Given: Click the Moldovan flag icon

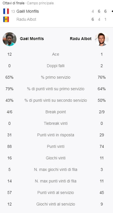Looking at the screenshot, I should tap(6, 19).
